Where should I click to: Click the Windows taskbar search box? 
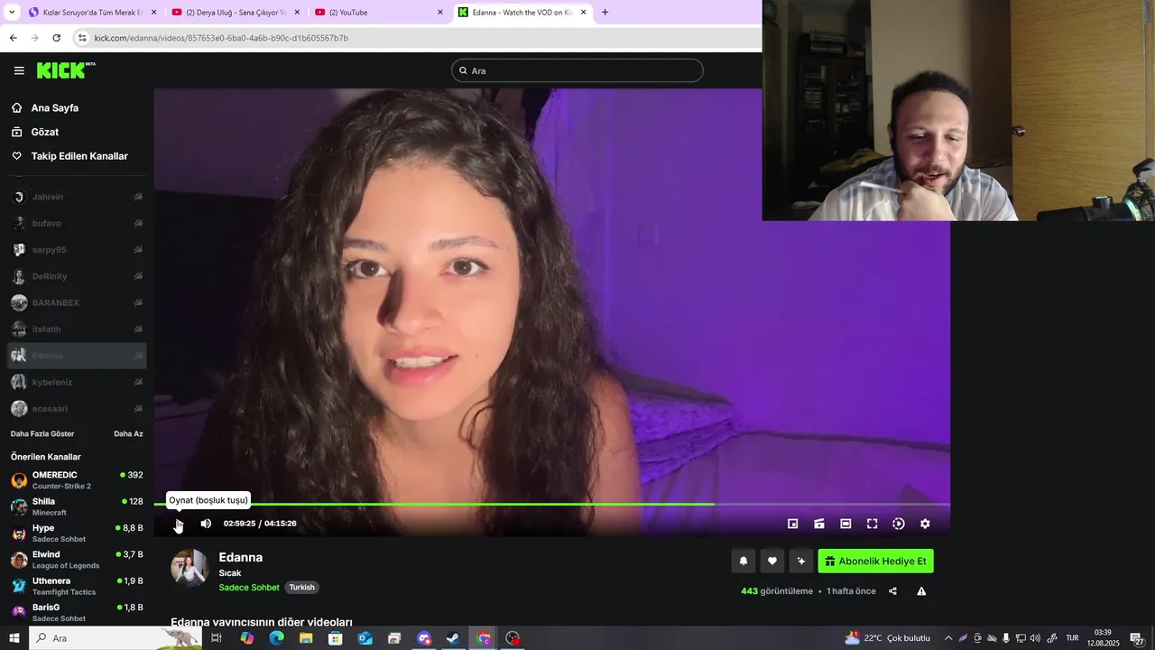[x=115, y=638]
